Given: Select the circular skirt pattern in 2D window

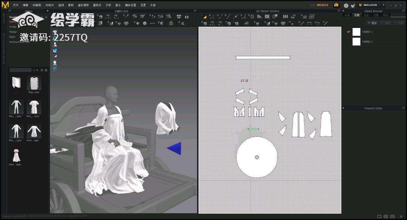Looking at the screenshot, I should [256, 157].
